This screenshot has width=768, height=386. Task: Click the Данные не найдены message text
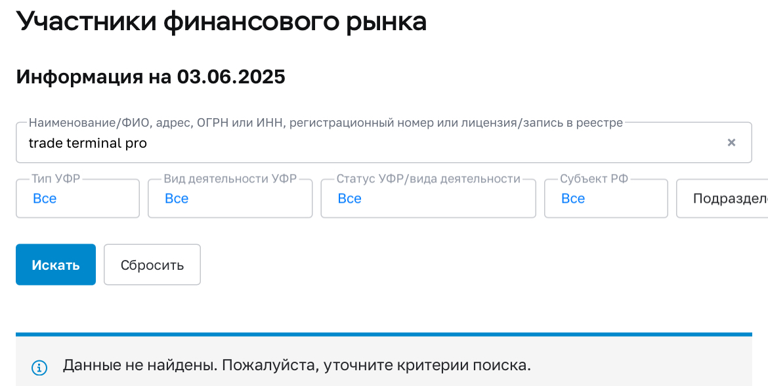click(x=297, y=365)
